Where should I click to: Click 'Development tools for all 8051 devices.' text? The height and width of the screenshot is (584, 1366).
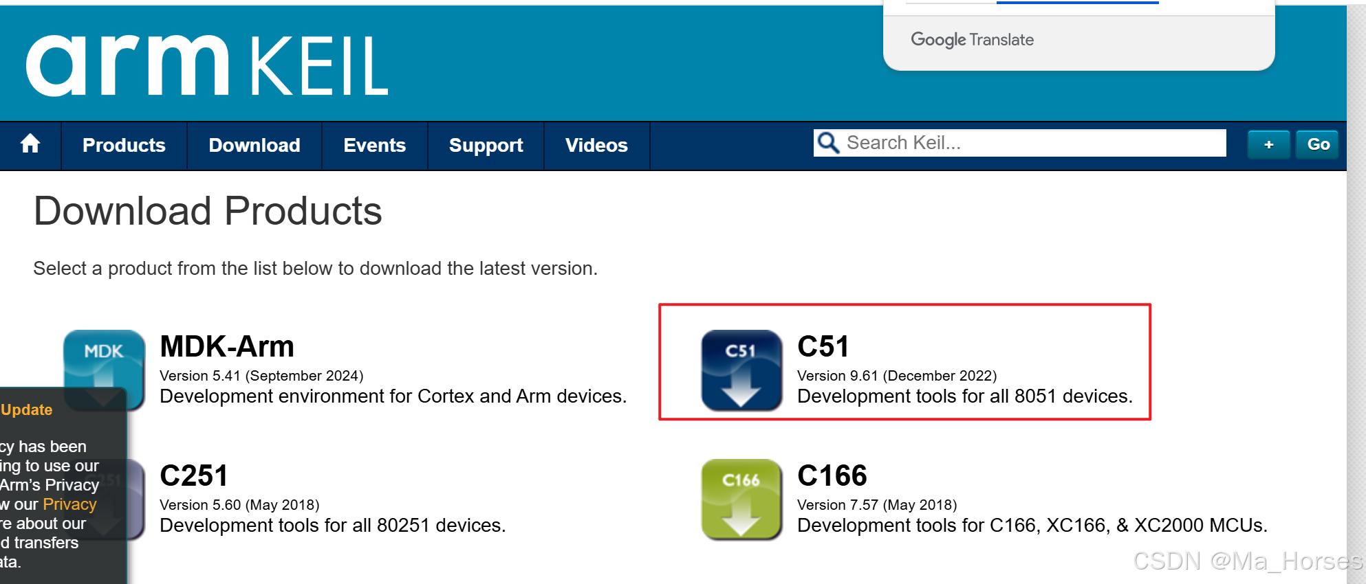tap(965, 396)
